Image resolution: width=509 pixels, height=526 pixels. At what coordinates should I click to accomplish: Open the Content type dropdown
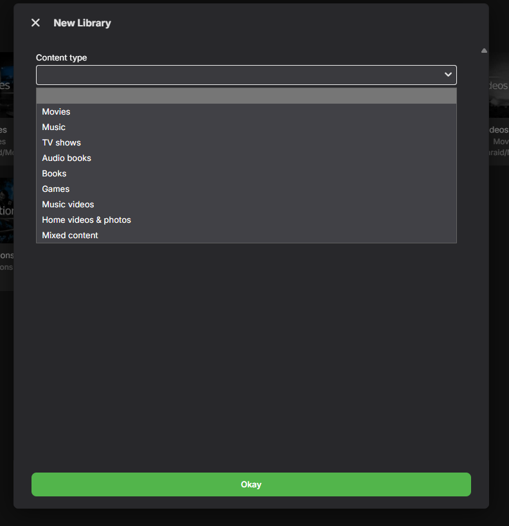pyautogui.click(x=246, y=75)
